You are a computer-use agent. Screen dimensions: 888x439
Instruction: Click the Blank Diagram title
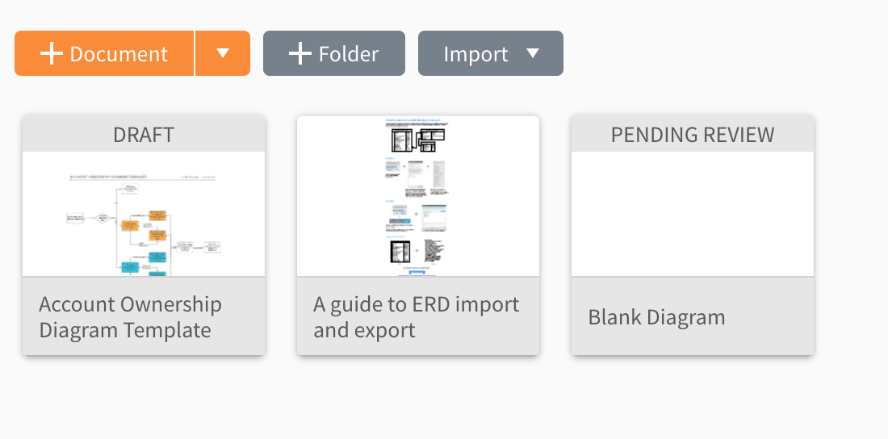coord(656,317)
